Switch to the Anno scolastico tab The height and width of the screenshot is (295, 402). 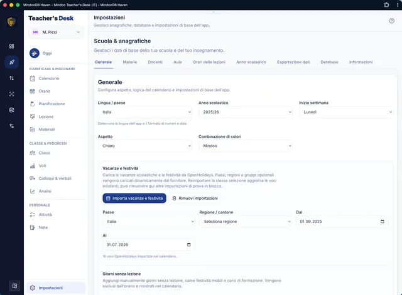(251, 62)
